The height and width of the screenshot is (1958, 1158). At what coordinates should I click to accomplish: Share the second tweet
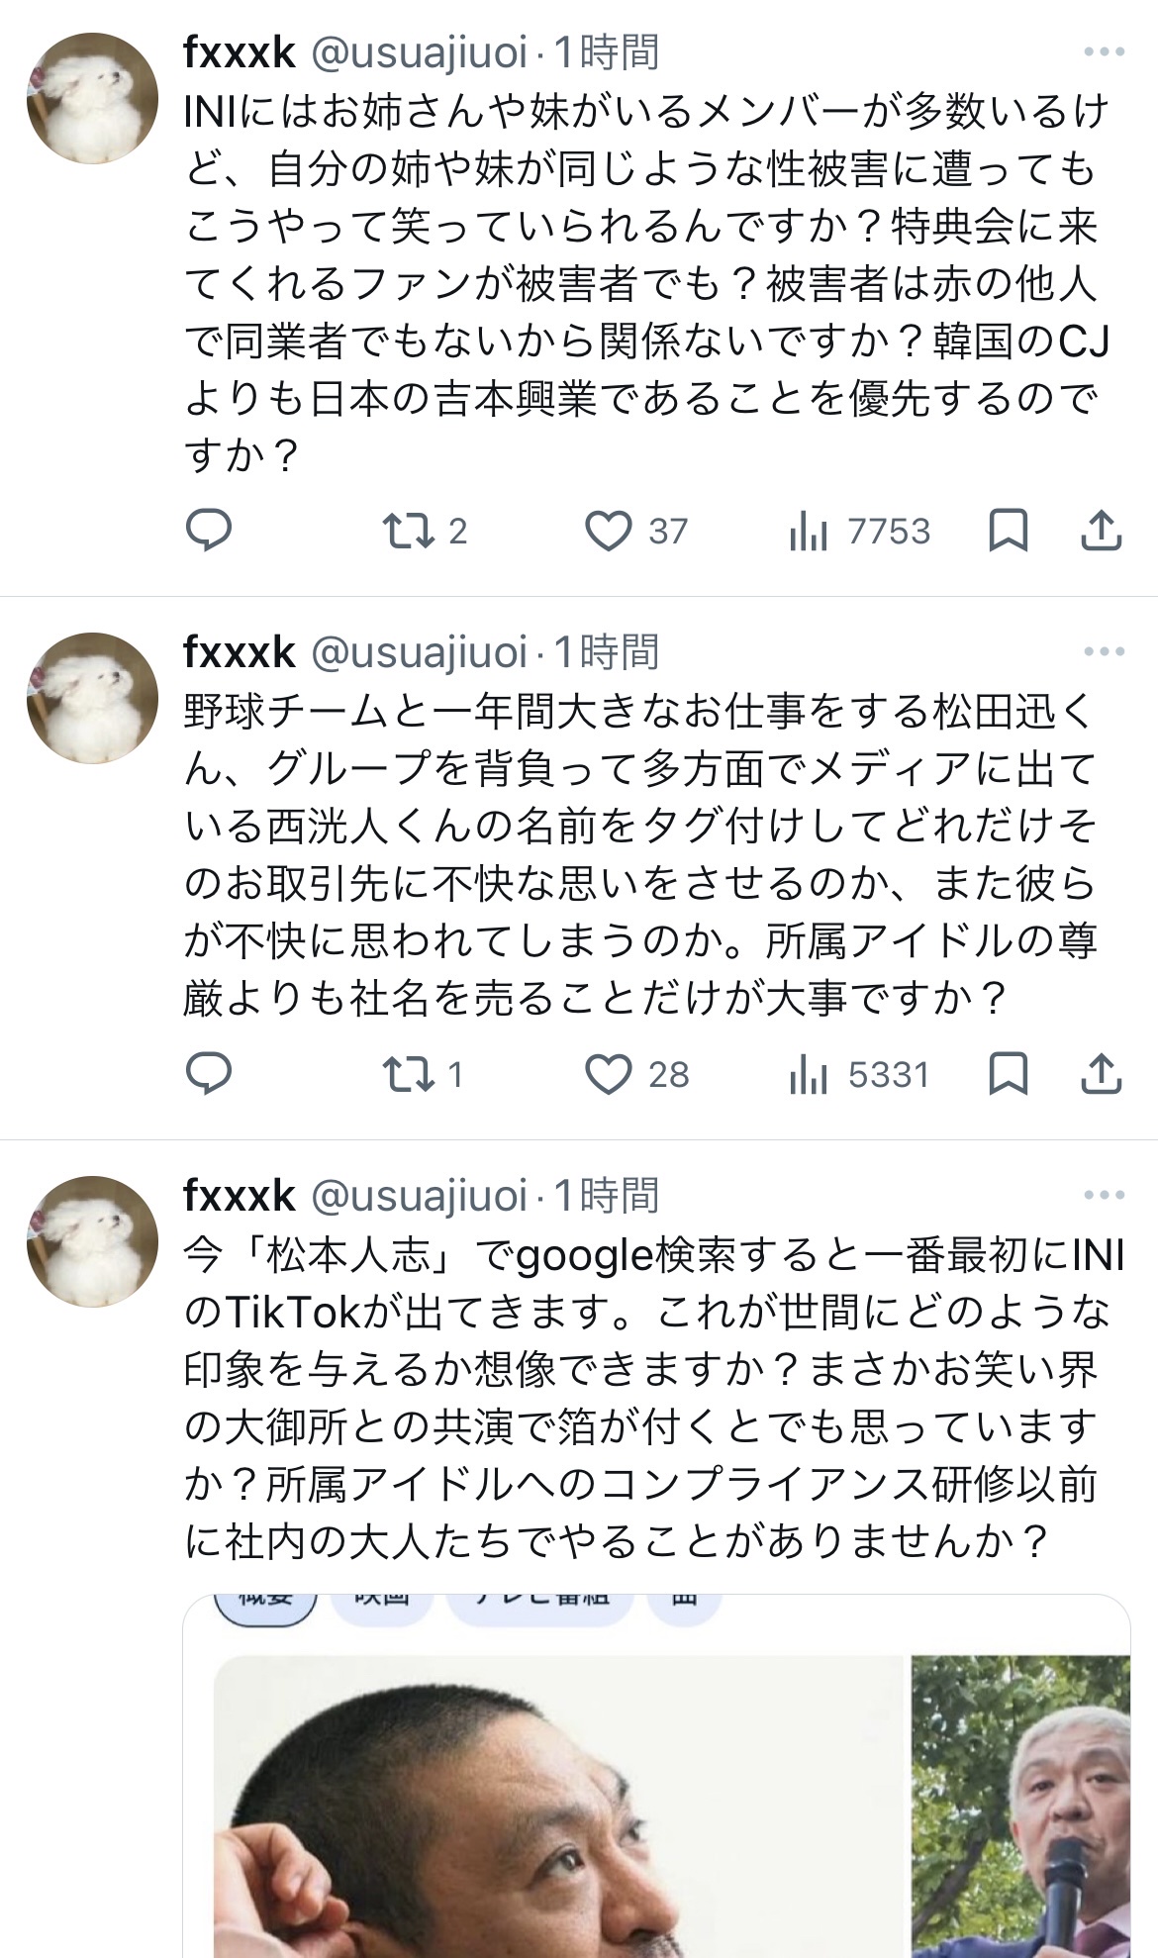pyautogui.click(x=1101, y=1073)
